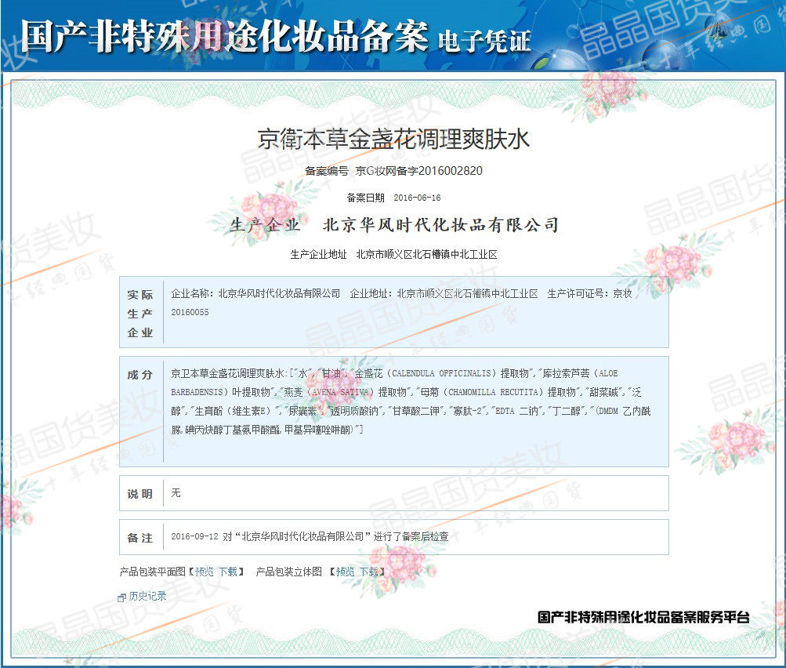
Task: Open the 历史记录 link
Action: [147, 597]
